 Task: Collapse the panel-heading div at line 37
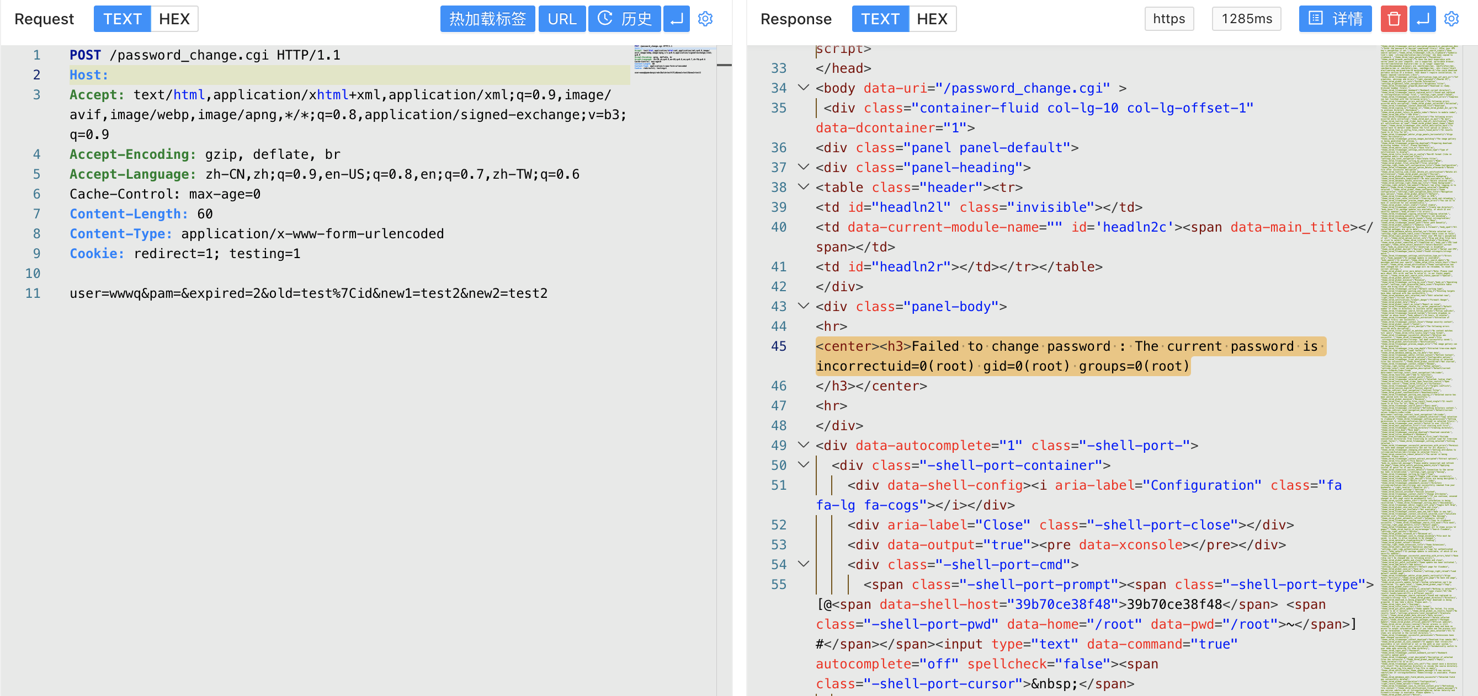tap(803, 168)
